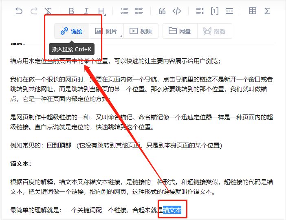286x220 pixels.
Task: Click paragraph starting 是网页制作中超级链接
Action: tap(141, 122)
